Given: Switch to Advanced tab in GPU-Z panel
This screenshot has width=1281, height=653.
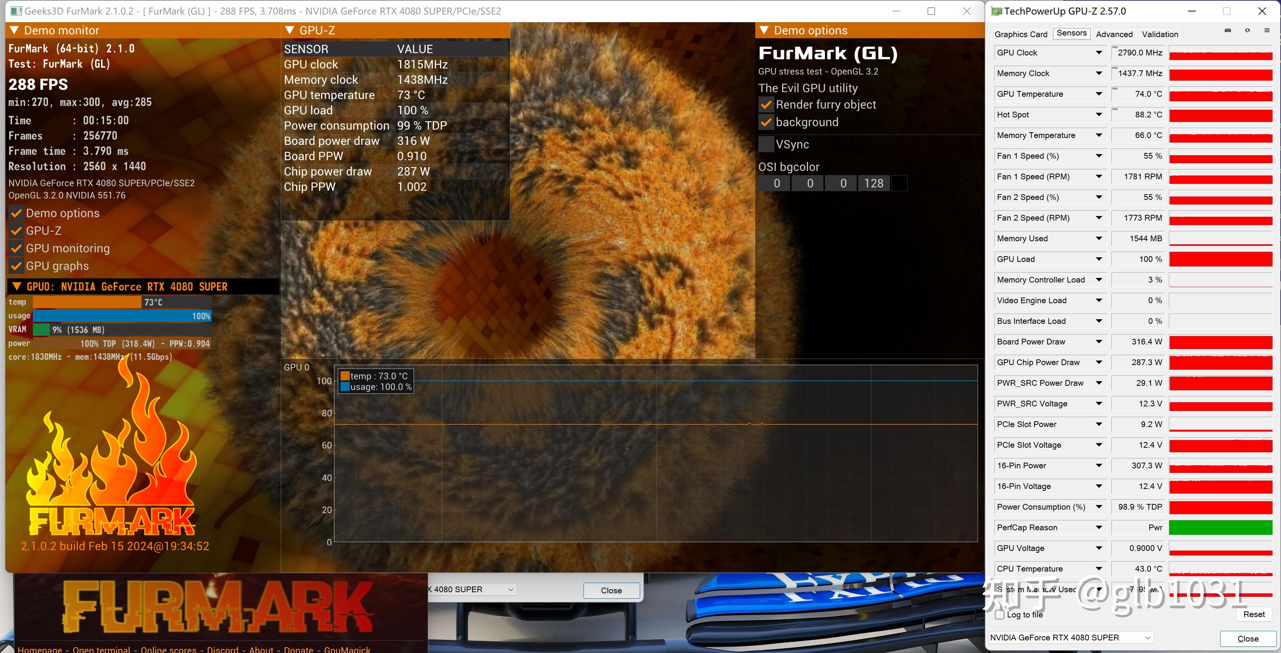Looking at the screenshot, I should pyautogui.click(x=1113, y=34).
